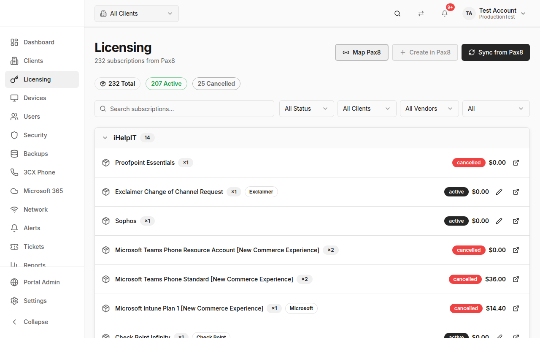Open the All Clients selector in header
The image size is (540, 338).
pos(137,14)
